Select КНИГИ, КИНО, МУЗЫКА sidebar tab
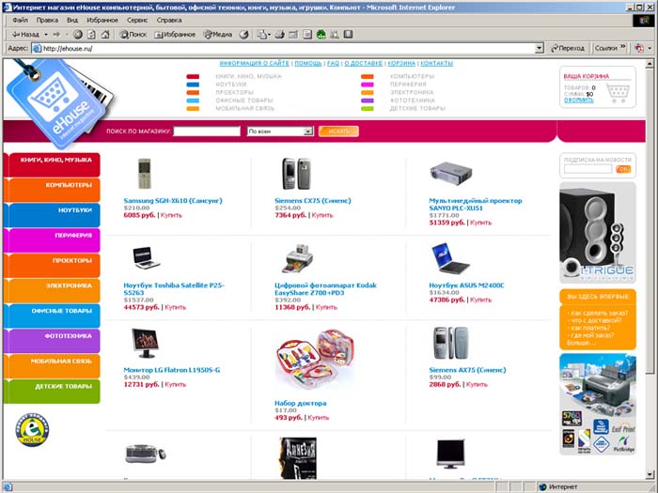 52,164
